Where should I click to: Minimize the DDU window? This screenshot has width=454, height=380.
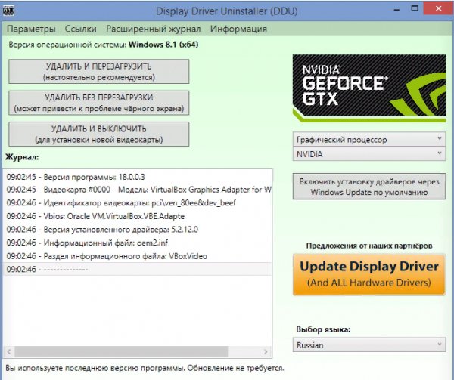pyautogui.click(x=396, y=9)
